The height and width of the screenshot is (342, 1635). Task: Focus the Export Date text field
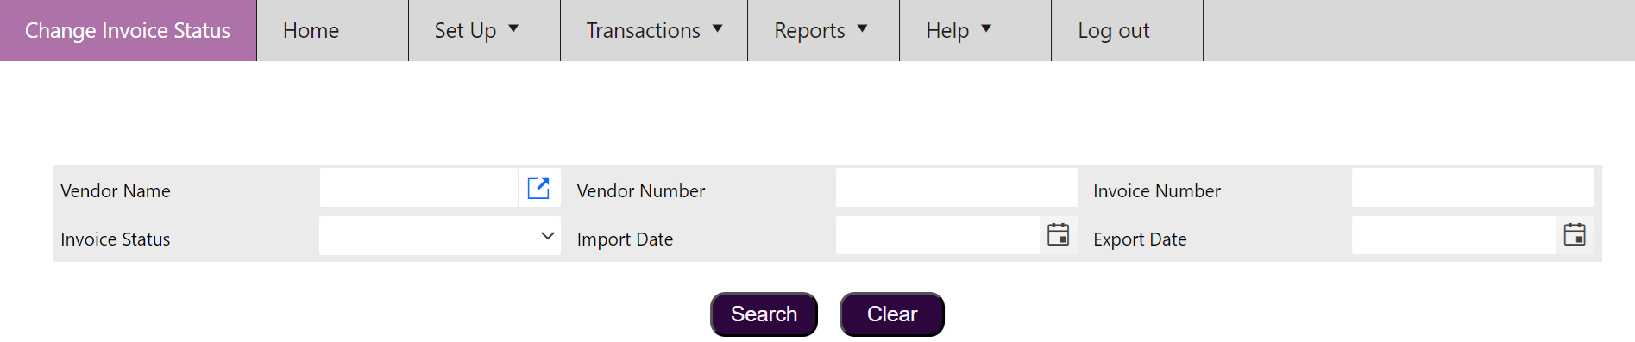(x=1454, y=235)
